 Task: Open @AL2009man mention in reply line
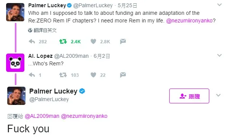pos(42,116)
